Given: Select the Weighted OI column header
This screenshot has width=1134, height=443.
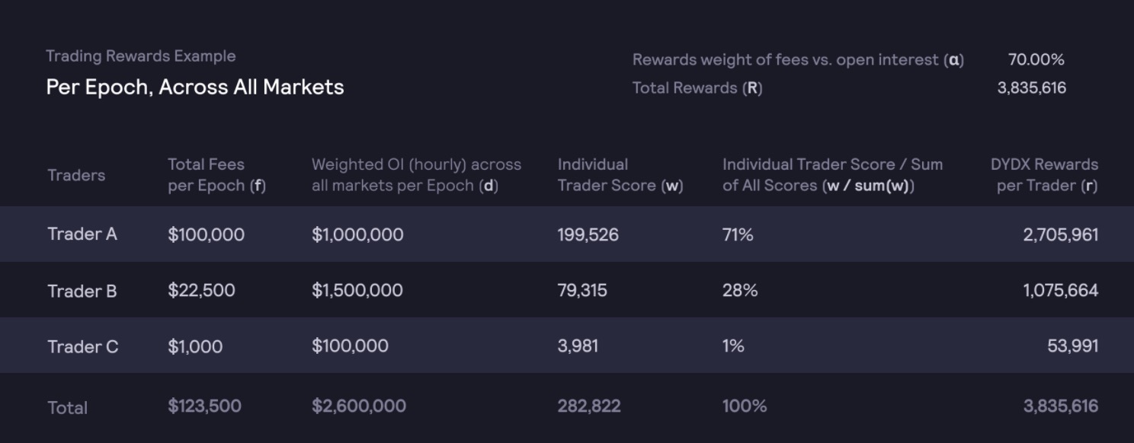Looking at the screenshot, I should [416, 175].
